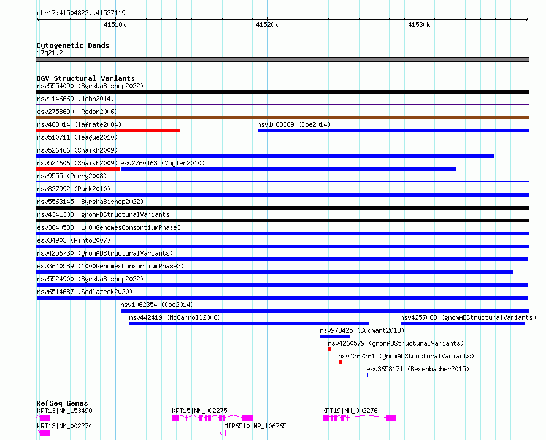
Task: Click the esv2760463 (Vogler2010) variant bar
Action: point(288,169)
